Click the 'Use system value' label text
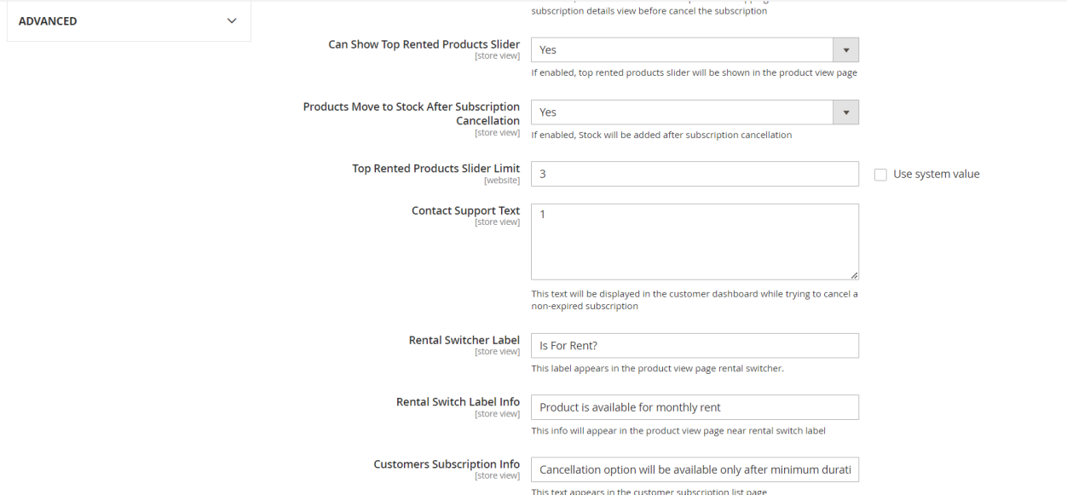 [x=936, y=174]
